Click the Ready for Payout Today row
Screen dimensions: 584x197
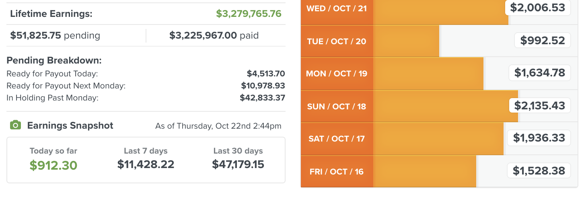[146, 74]
